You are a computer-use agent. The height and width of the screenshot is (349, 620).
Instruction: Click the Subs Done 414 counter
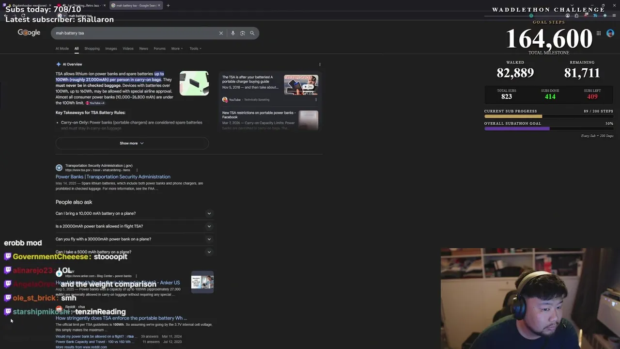[x=550, y=94]
